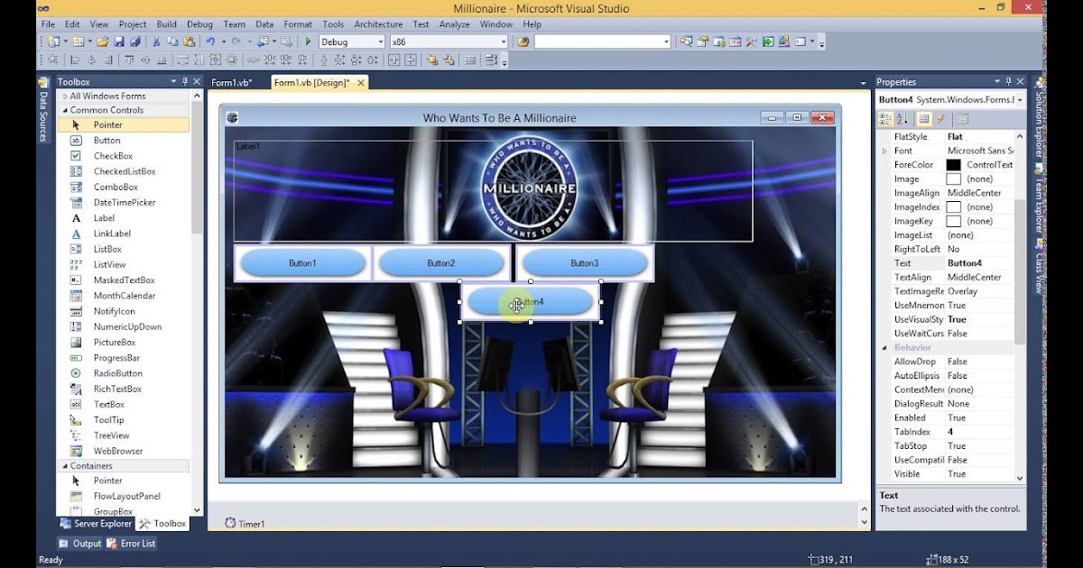Click Make Same Size layout icon
Image resolution: width=1083 pixels, height=568 pixels.
point(214,60)
